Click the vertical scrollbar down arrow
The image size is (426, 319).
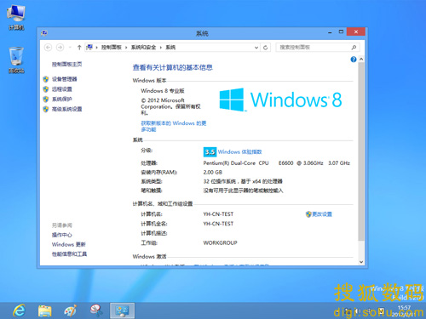[x=361, y=262]
